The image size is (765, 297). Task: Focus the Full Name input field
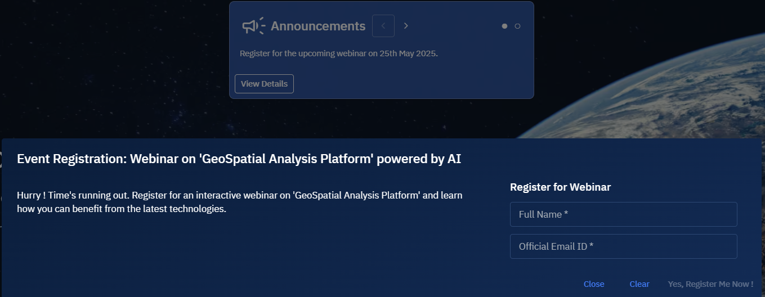click(x=623, y=214)
